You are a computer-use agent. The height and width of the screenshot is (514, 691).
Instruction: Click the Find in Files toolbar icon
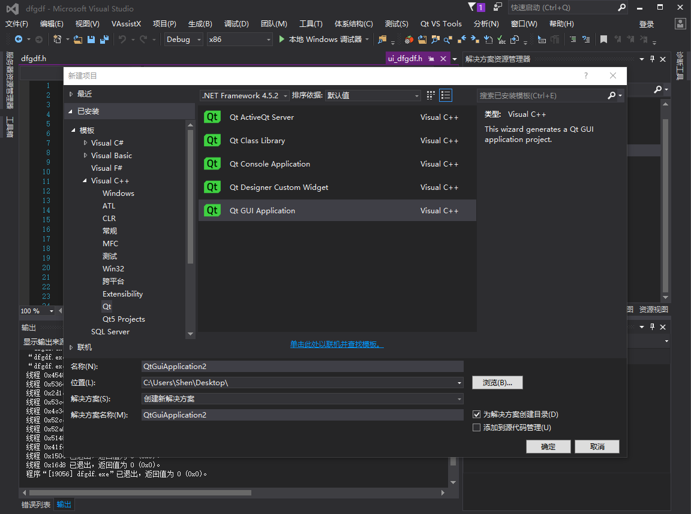coord(382,39)
